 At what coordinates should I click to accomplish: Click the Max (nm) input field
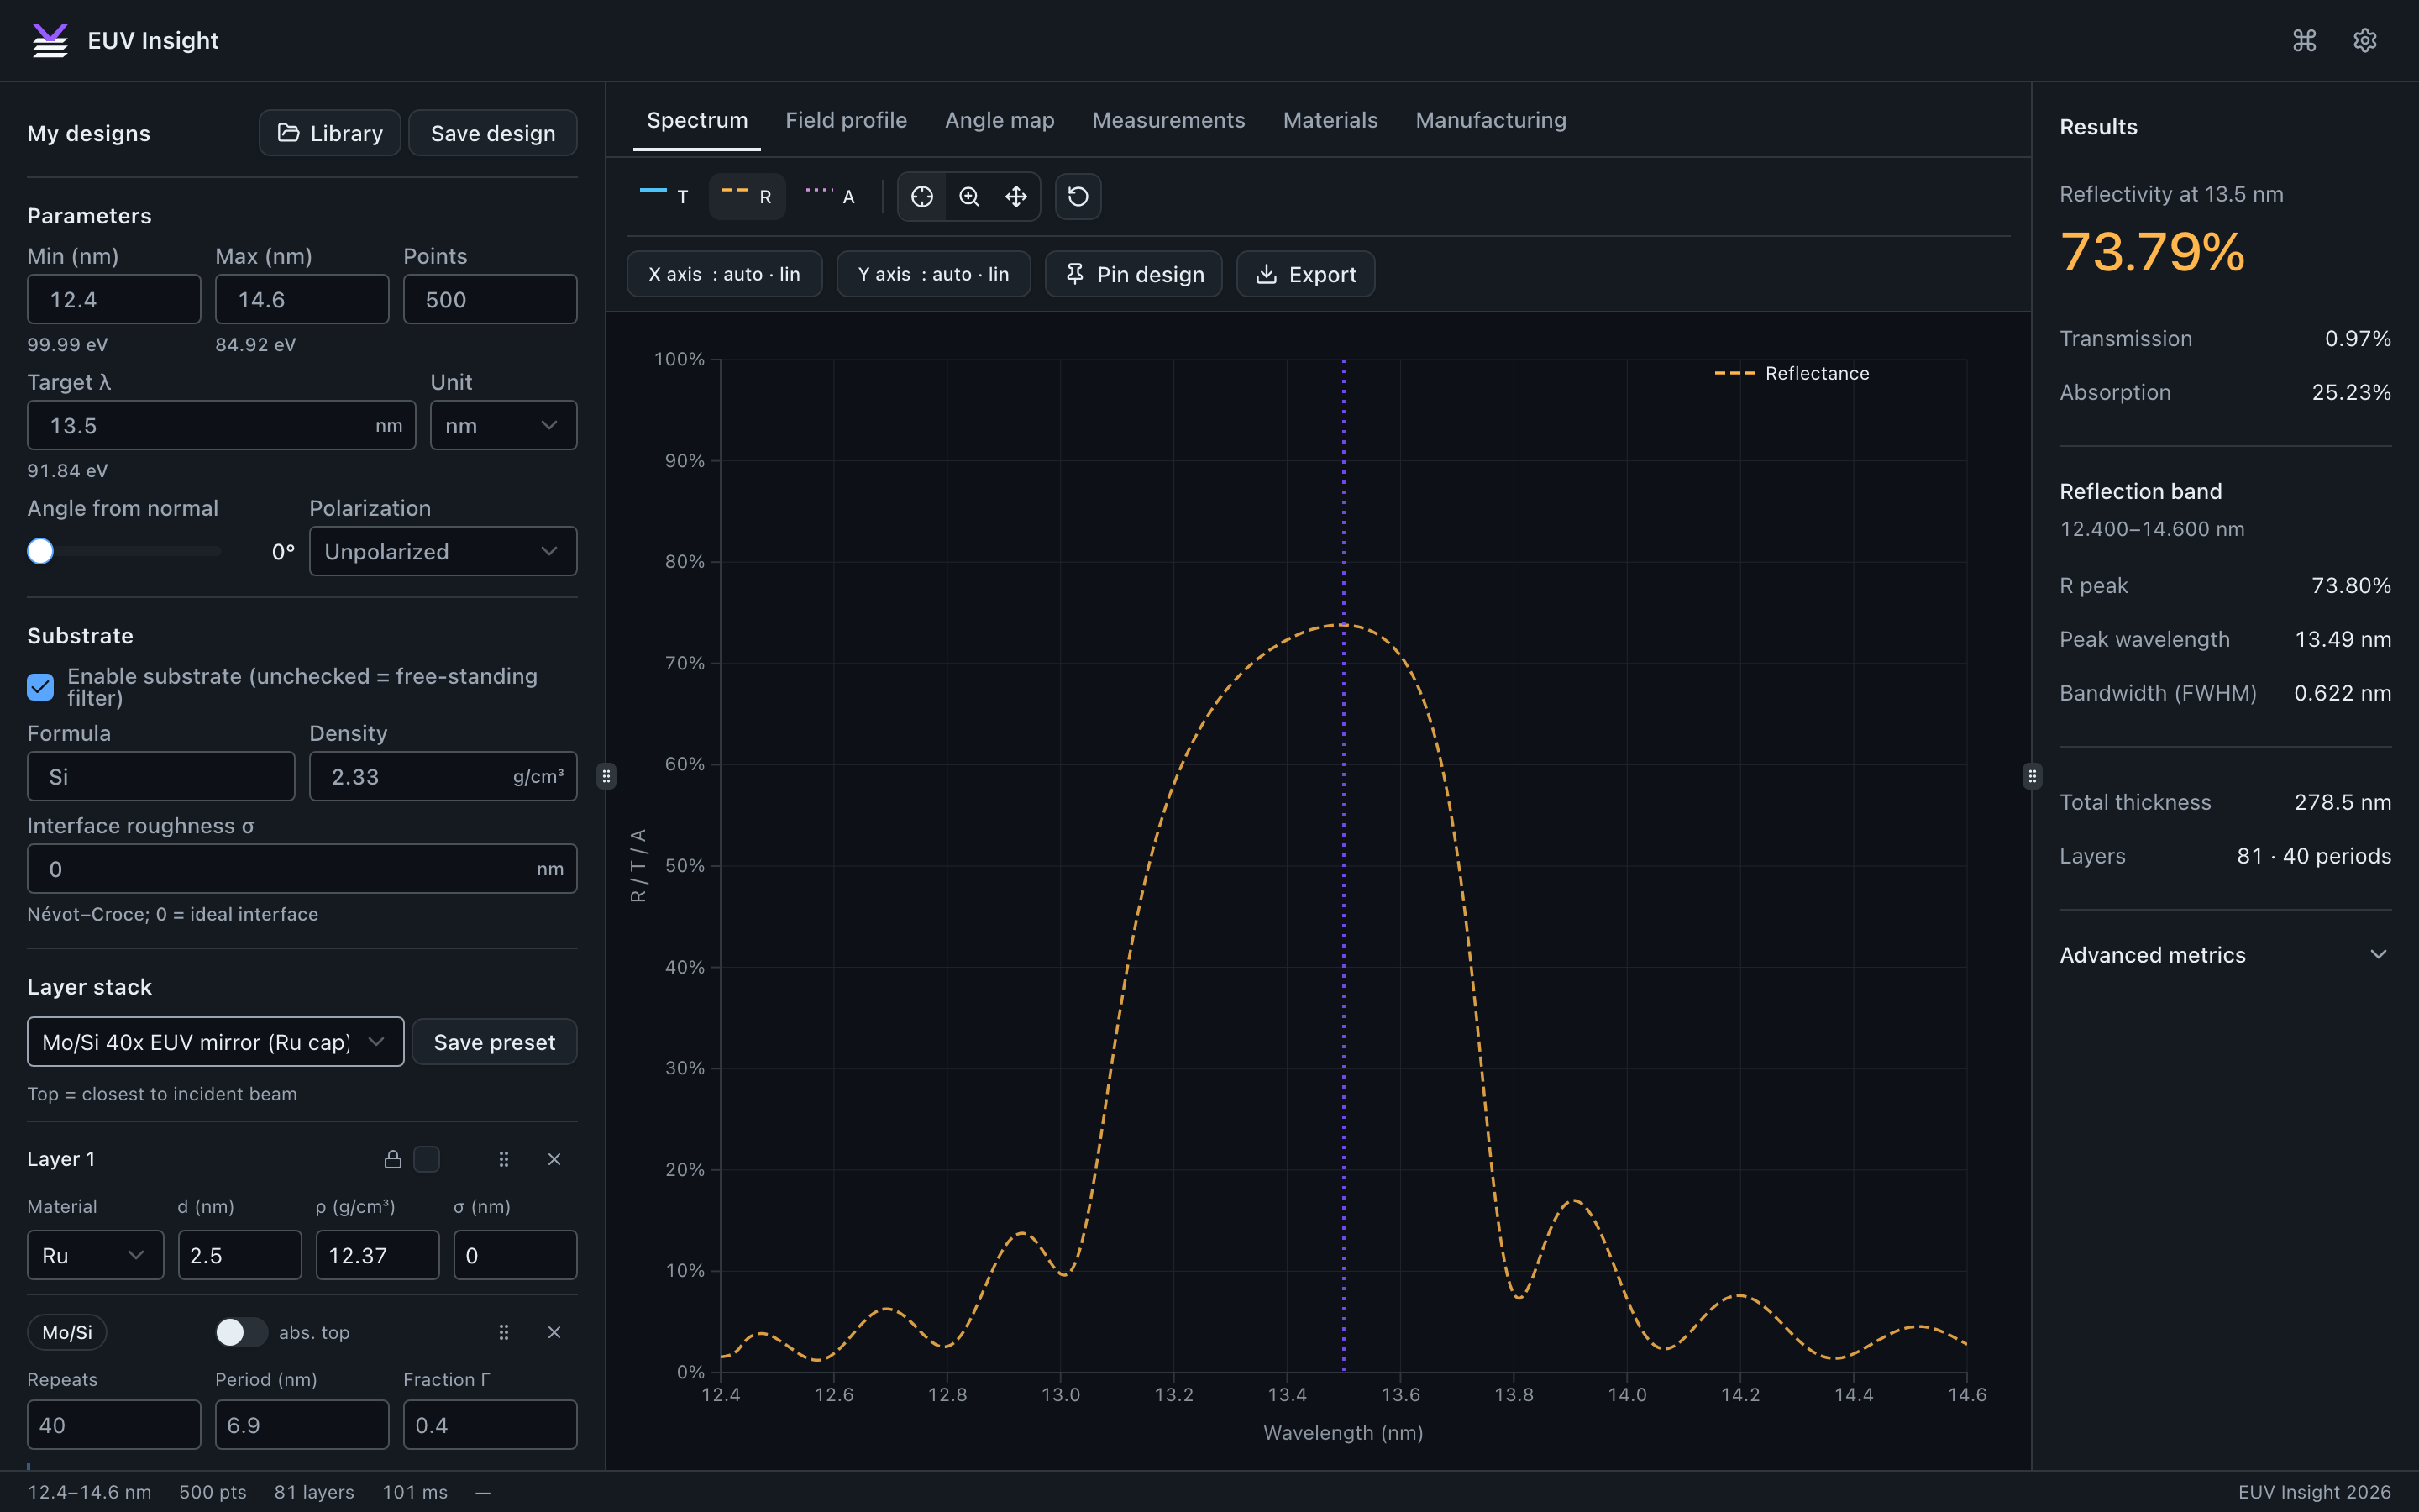(302, 299)
